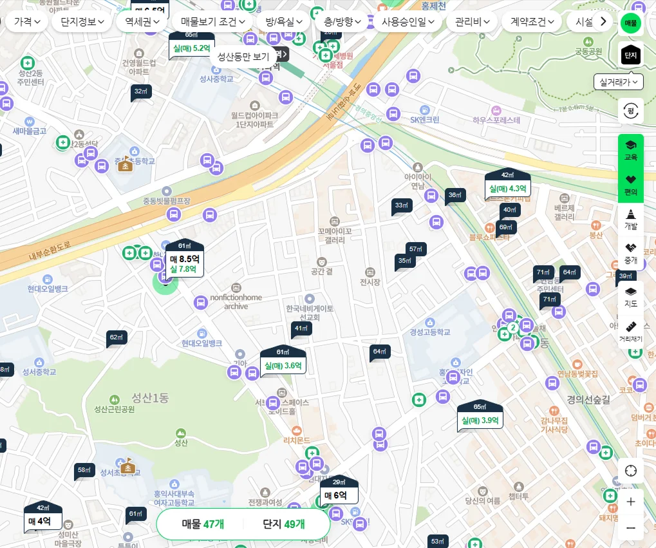Click the 32㎡ complex marker
The image size is (656, 548).
point(141,91)
